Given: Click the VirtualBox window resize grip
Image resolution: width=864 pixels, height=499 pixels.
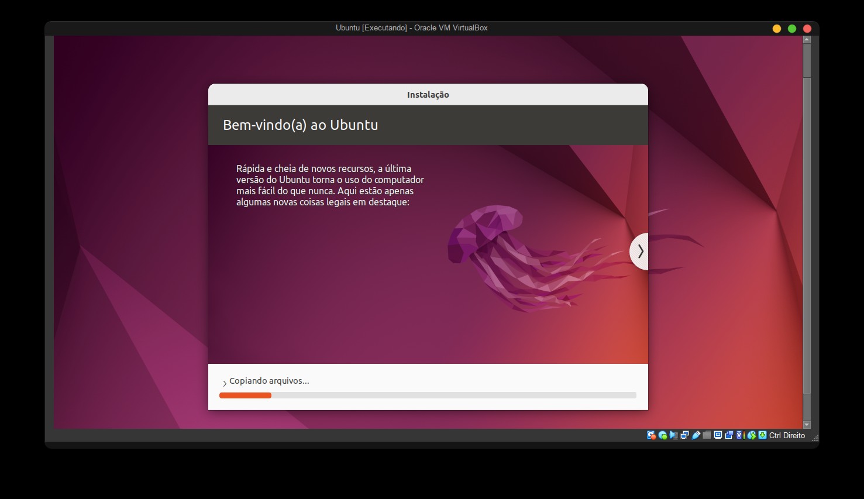Looking at the screenshot, I should (x=815, y=437).
